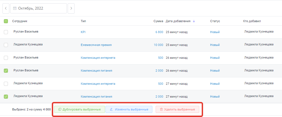This screenshot has width=282, height=117.
Task: Click the Статус column header
Action: click(x=215, y=21)
